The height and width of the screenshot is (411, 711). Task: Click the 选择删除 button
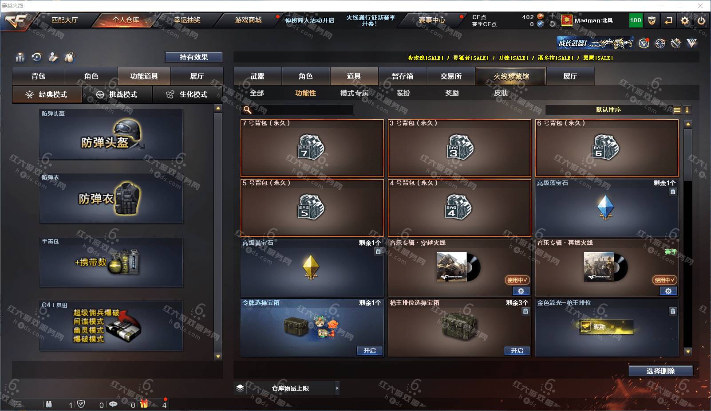click(x=661, y=371)
